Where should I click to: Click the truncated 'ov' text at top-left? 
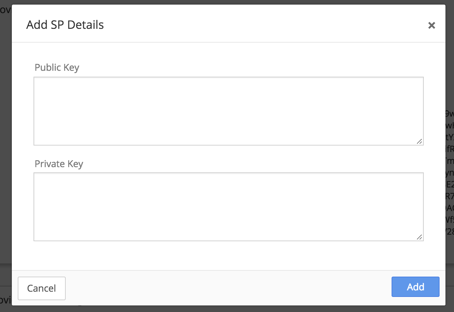click(5, 10)
